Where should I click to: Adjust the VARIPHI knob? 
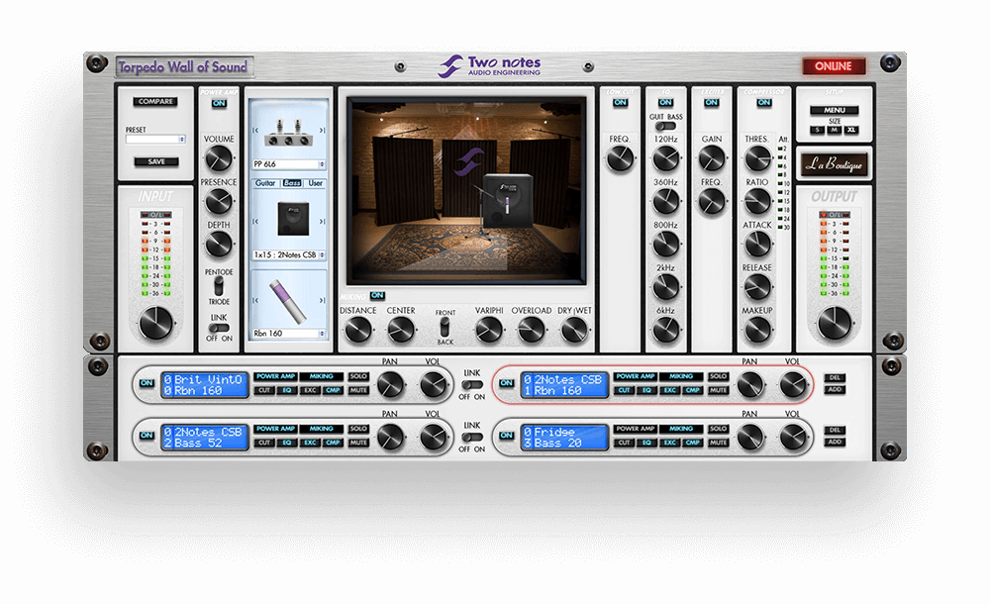[489, 330]
